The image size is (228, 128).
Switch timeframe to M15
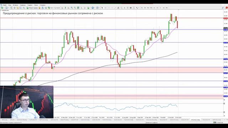(148, 8)
